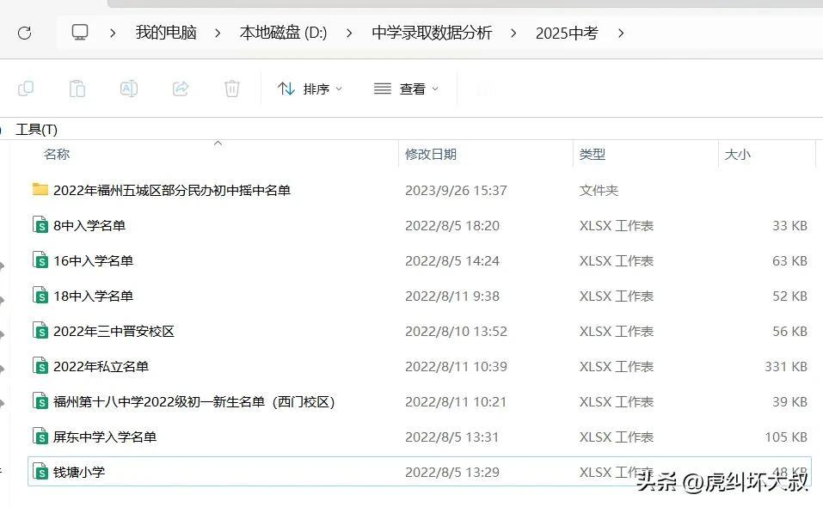Click 文件夹 type cell of folder row
The image size is (823, 507).
pos(599,190)
